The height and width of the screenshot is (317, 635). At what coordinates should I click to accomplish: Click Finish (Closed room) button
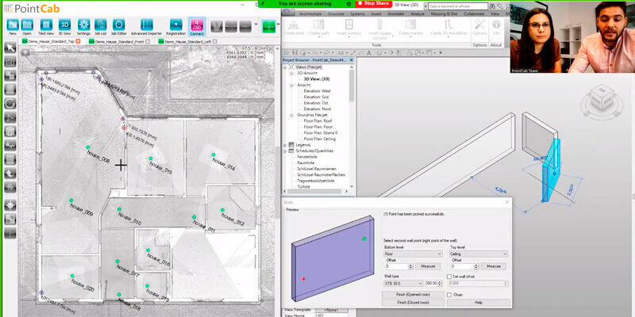tap(413, 302)
